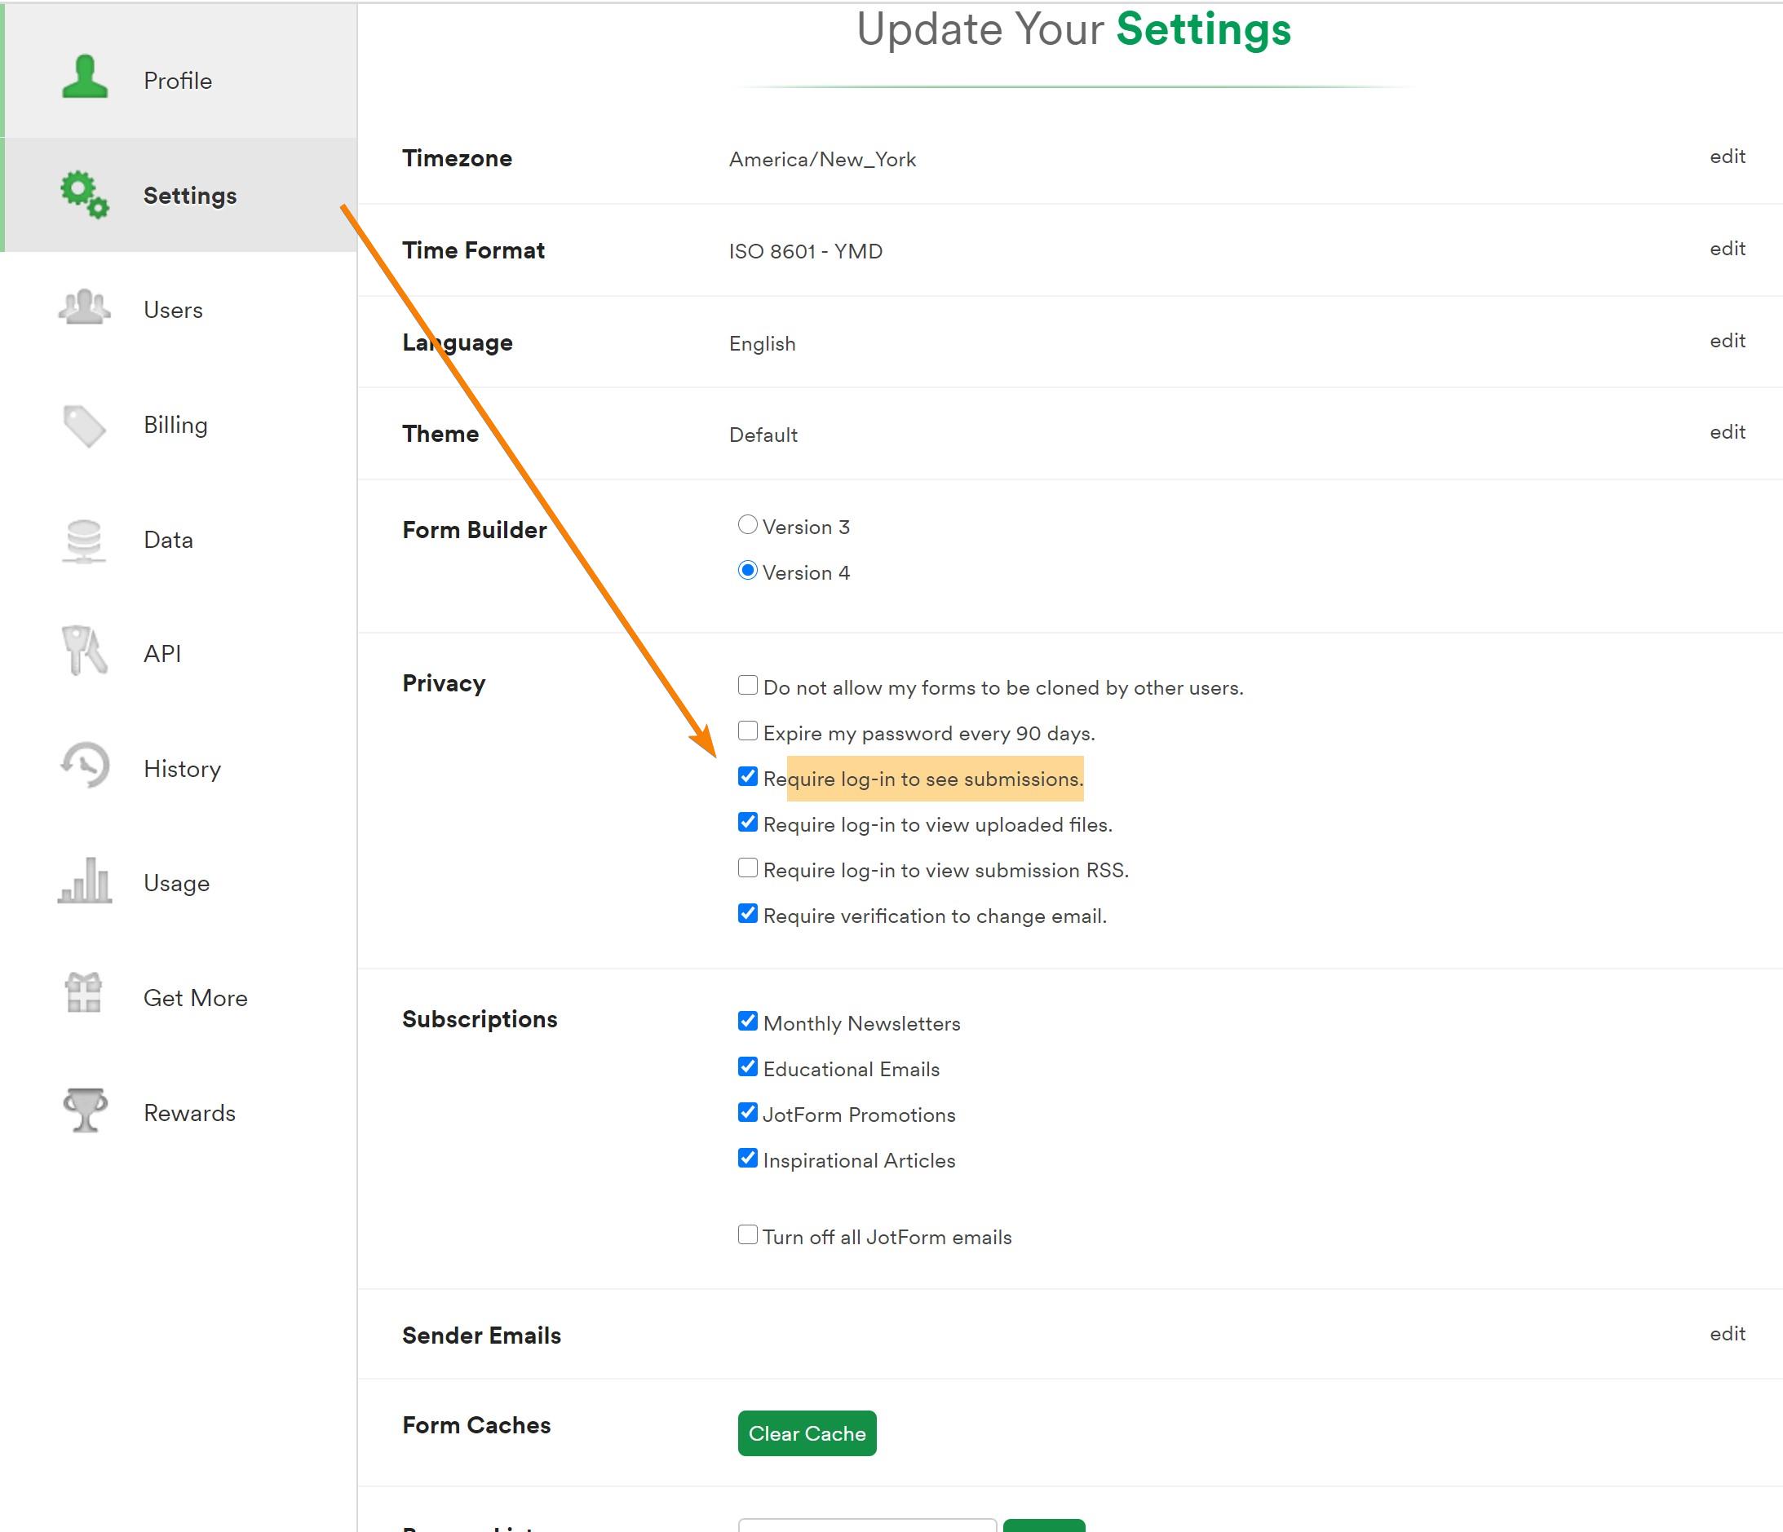Open Rewards via the trophy icon

(84, 1110)
